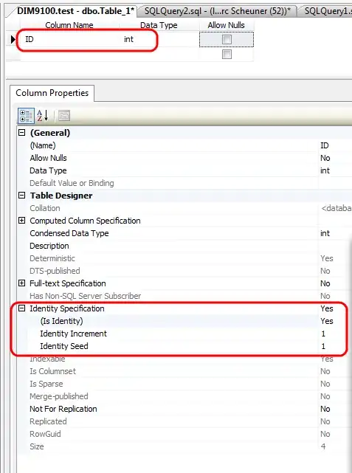Click the int data type cell
This screenshot has width=352, height=473.
[x=159, y=39]
